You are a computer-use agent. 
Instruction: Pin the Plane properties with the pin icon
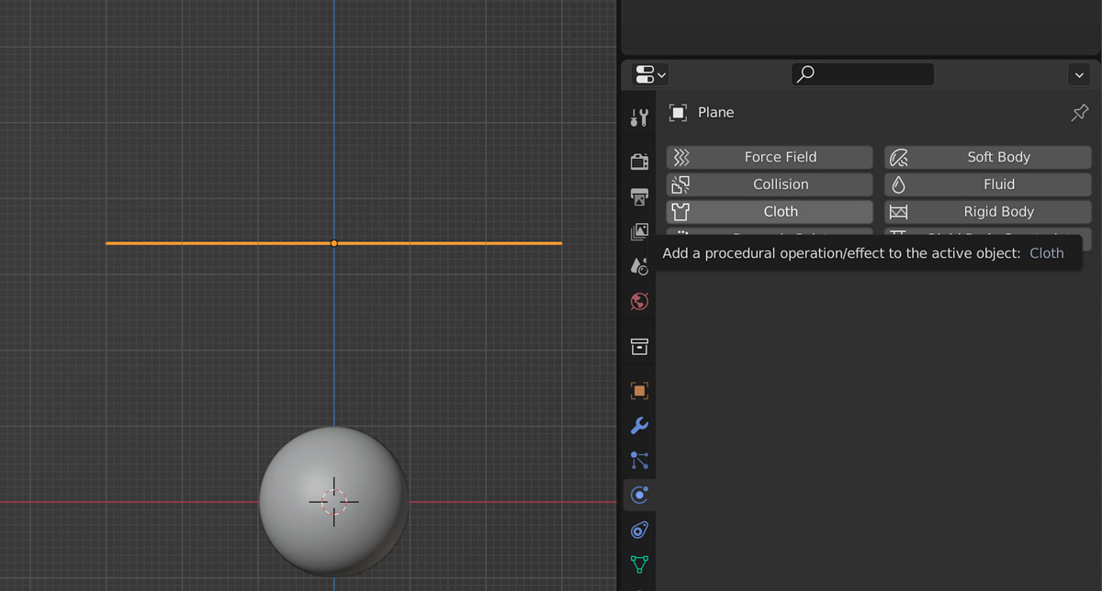[x=1078, y=112]
